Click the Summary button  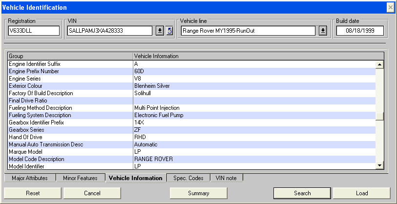point(198,193)
